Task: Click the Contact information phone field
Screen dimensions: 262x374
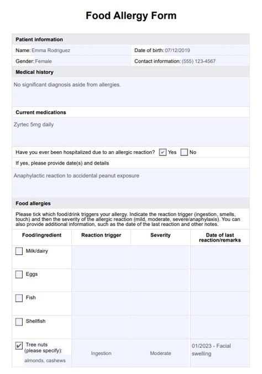Action: coord(215,61)
